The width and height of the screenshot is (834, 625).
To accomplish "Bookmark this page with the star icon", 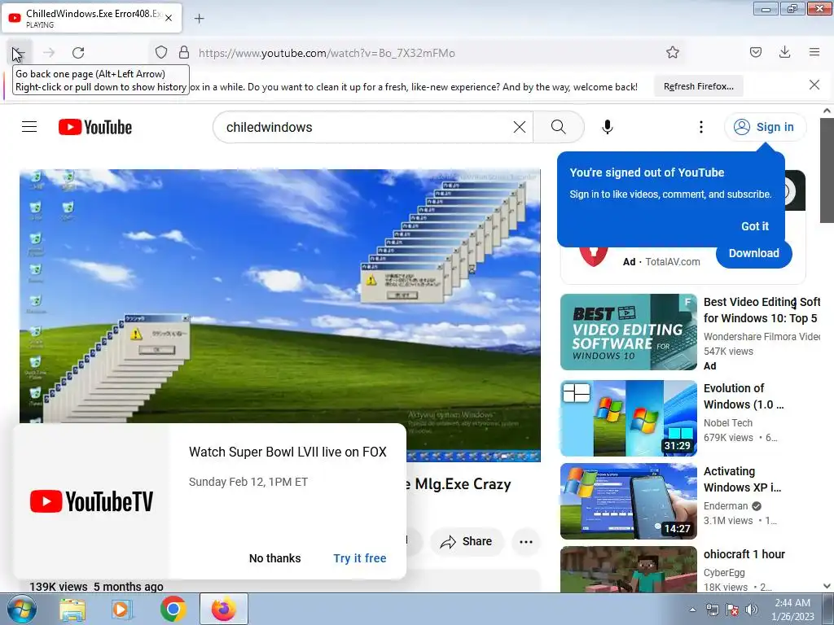I will [x=673, y=53].
